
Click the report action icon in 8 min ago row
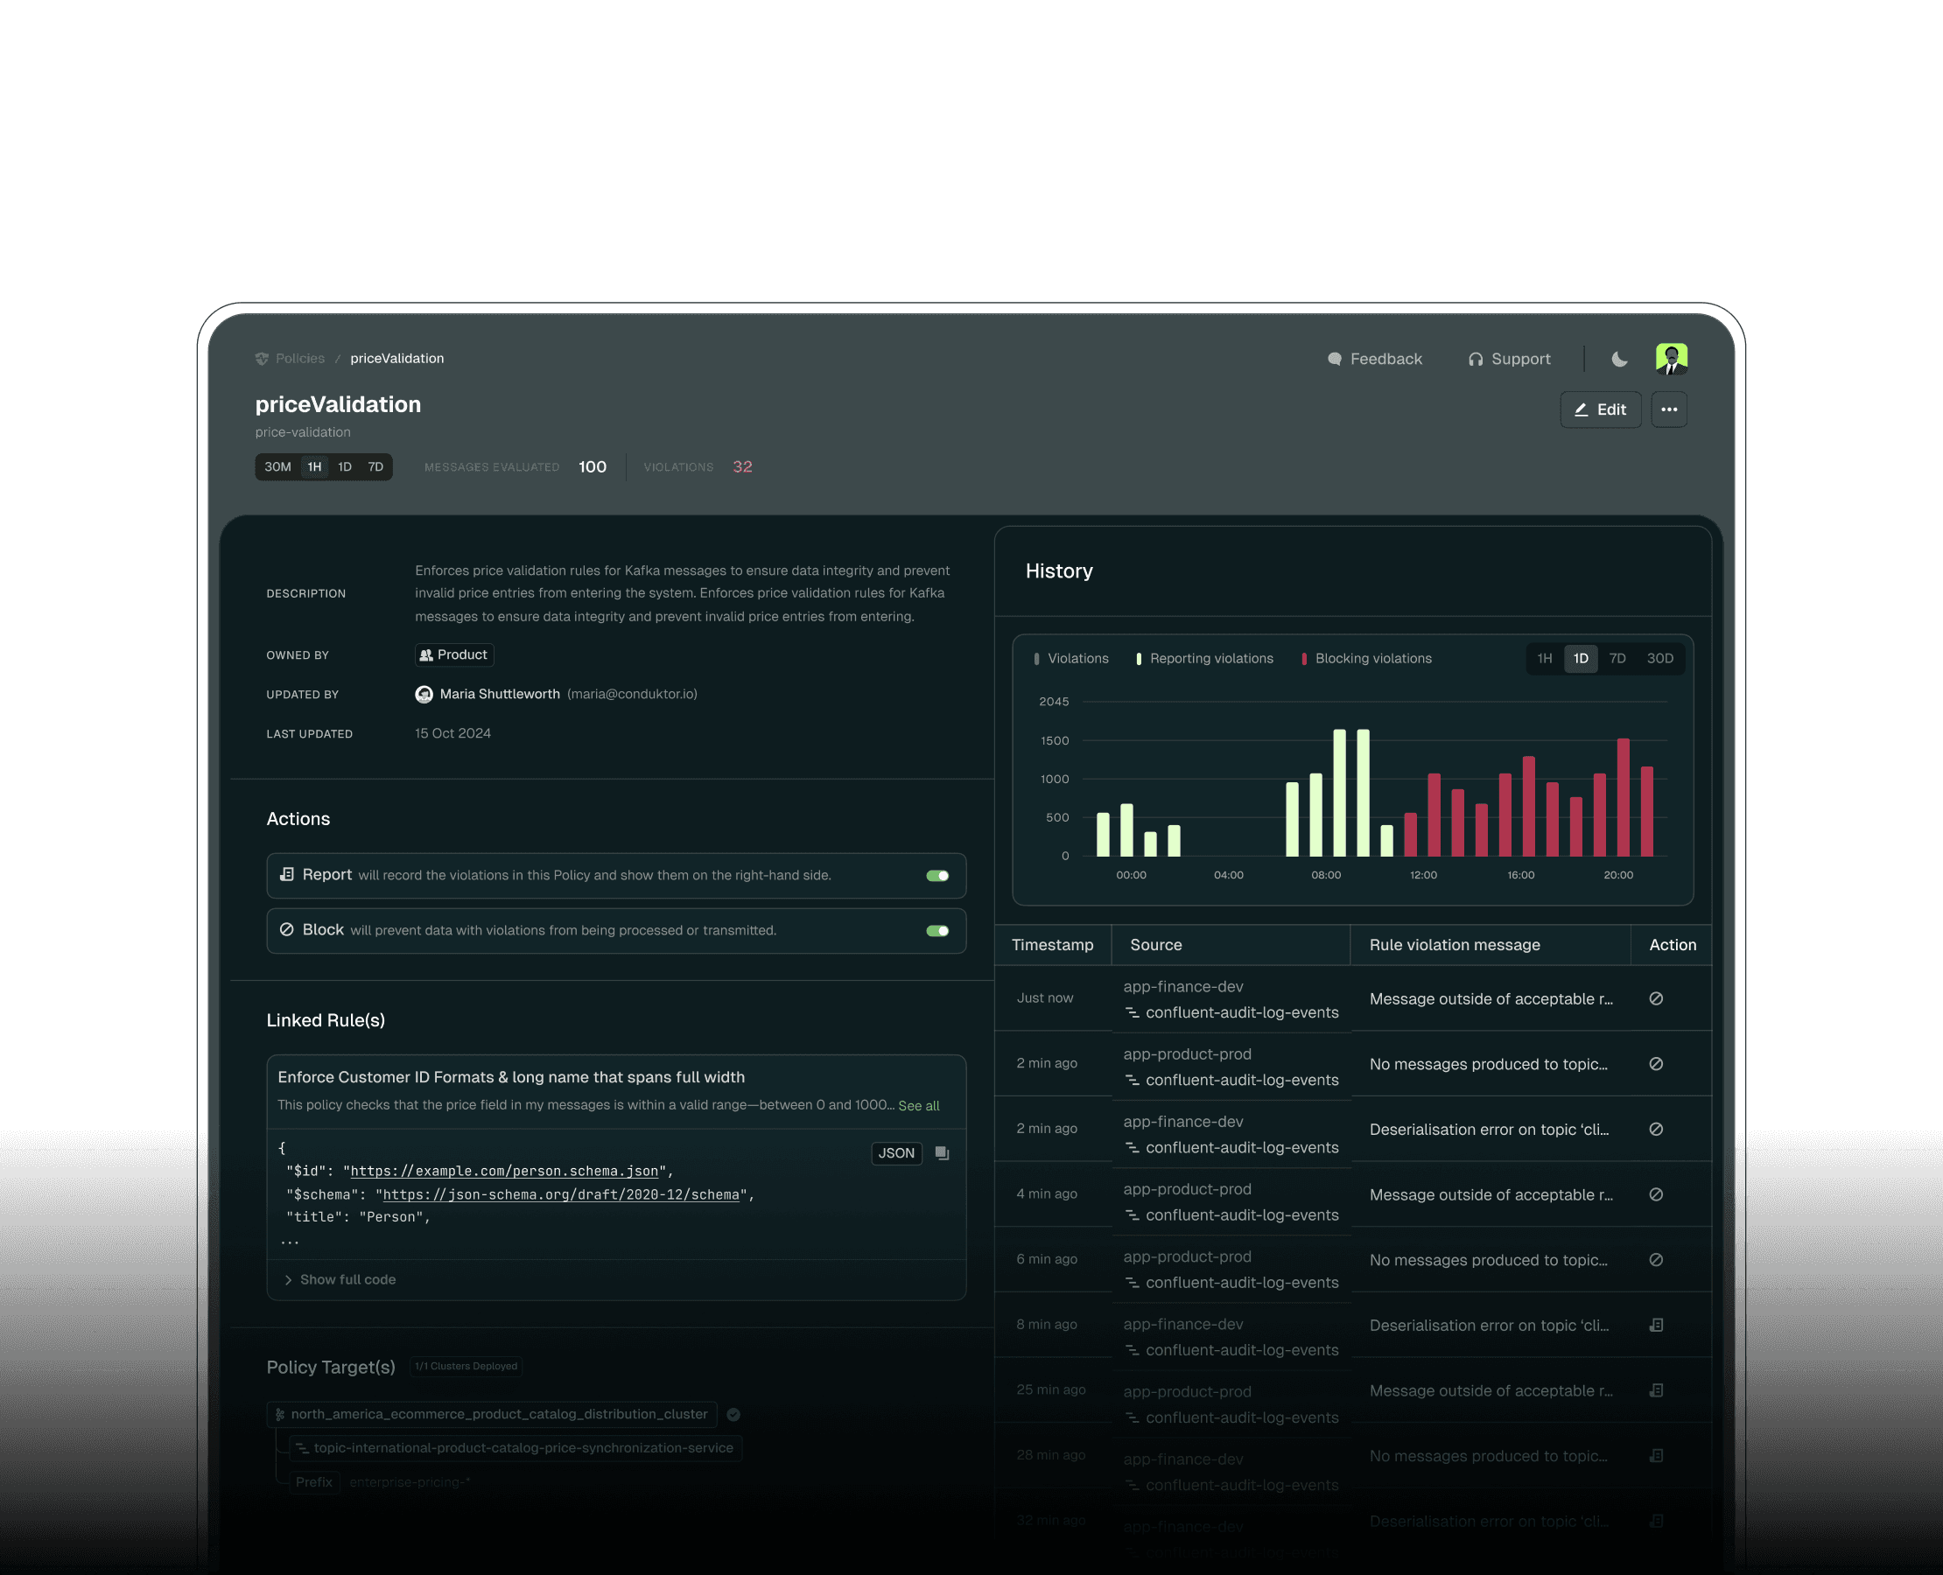(x=1656, y=1326)
